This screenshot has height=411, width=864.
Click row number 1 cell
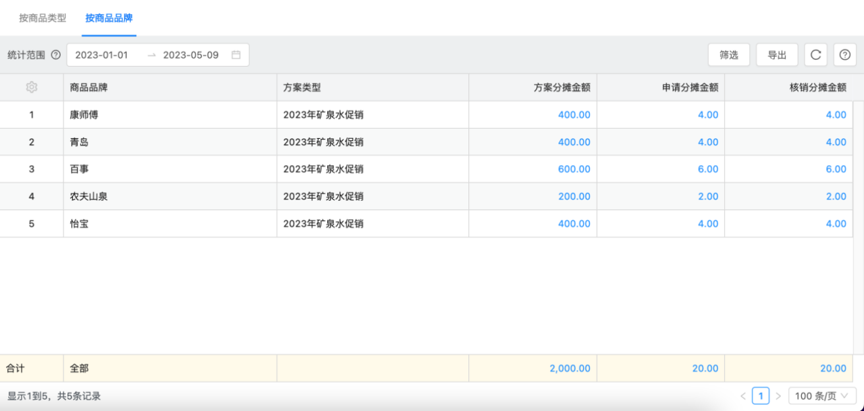point(32,115)
